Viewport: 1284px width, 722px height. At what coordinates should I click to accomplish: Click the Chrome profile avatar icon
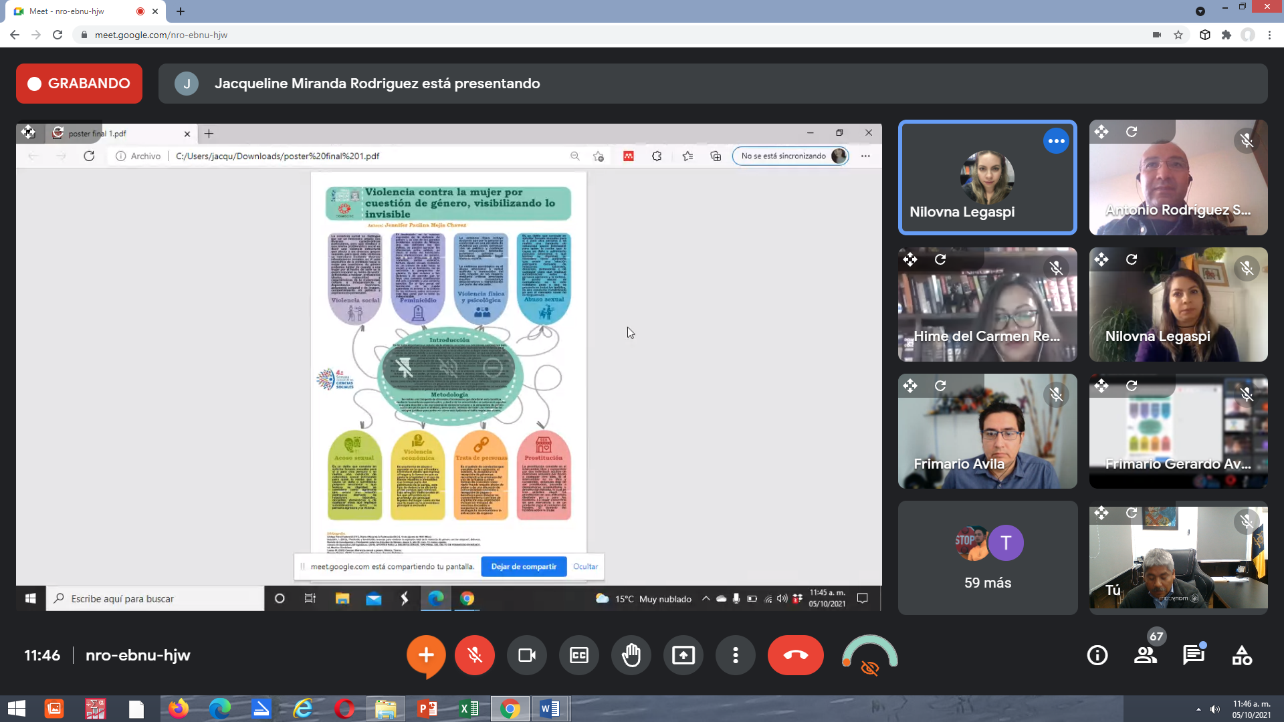pos(1248,35)
